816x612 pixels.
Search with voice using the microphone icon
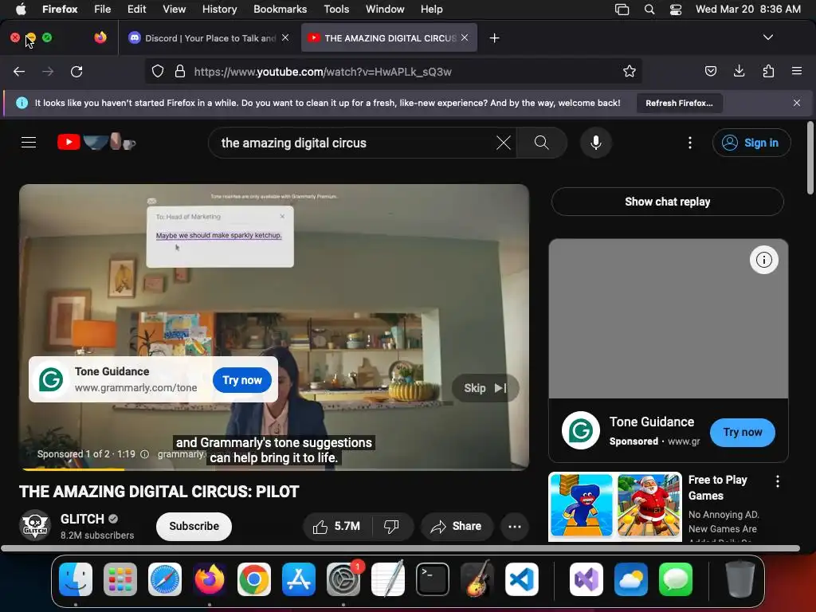(596, 143)
